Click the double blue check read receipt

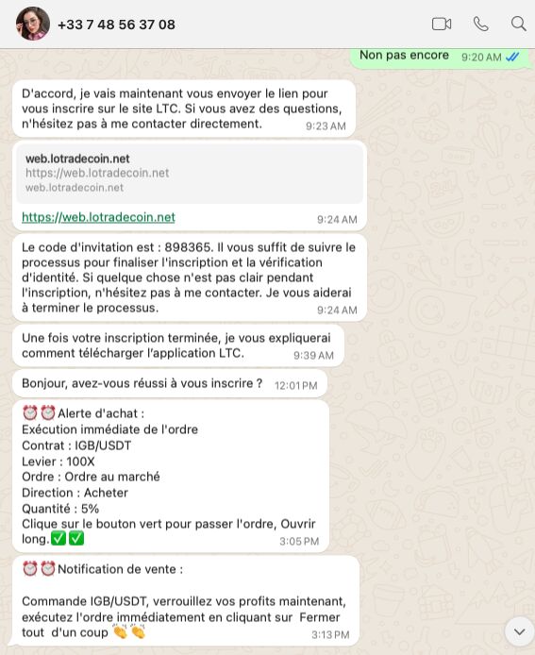coord(512,57)
